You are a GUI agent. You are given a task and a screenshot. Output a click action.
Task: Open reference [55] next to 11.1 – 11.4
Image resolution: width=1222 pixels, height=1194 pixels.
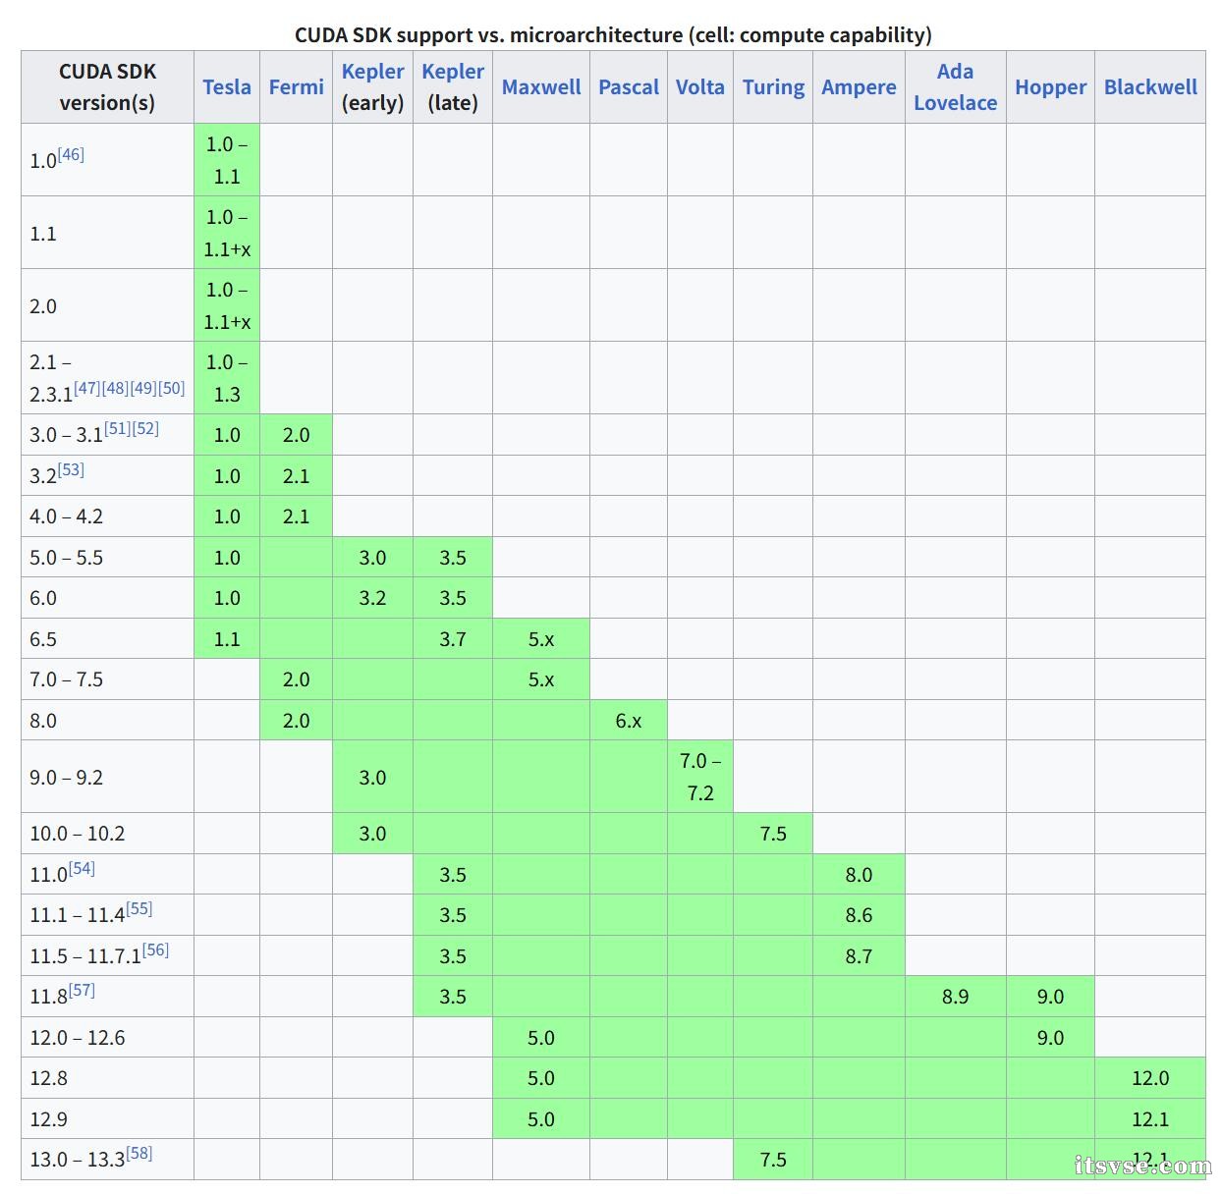click(139, 908)
